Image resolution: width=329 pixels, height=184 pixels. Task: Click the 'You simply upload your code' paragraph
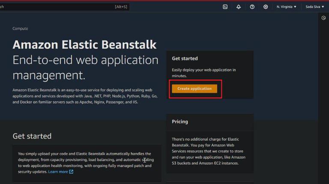[86, 163]
